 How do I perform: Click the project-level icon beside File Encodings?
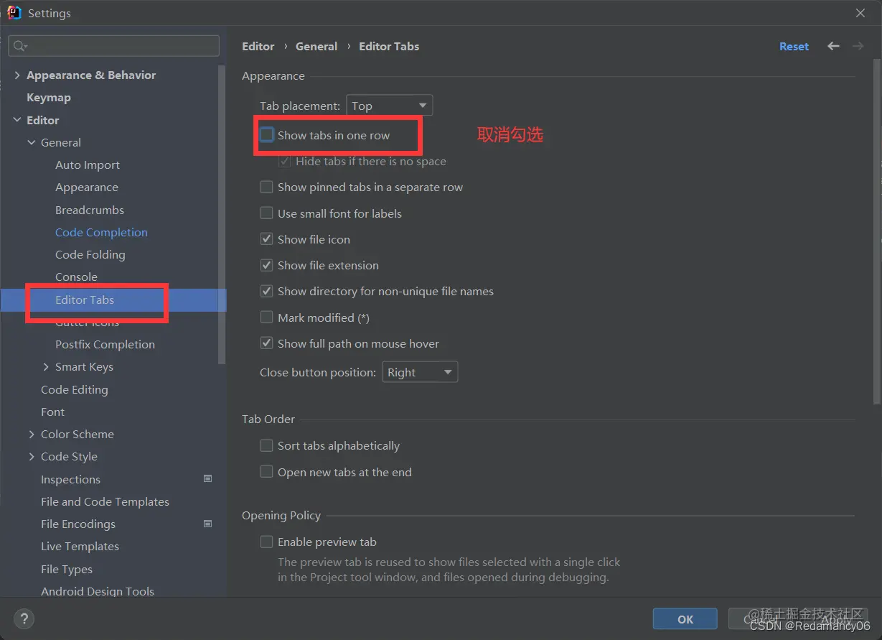[x=208, y=524]
